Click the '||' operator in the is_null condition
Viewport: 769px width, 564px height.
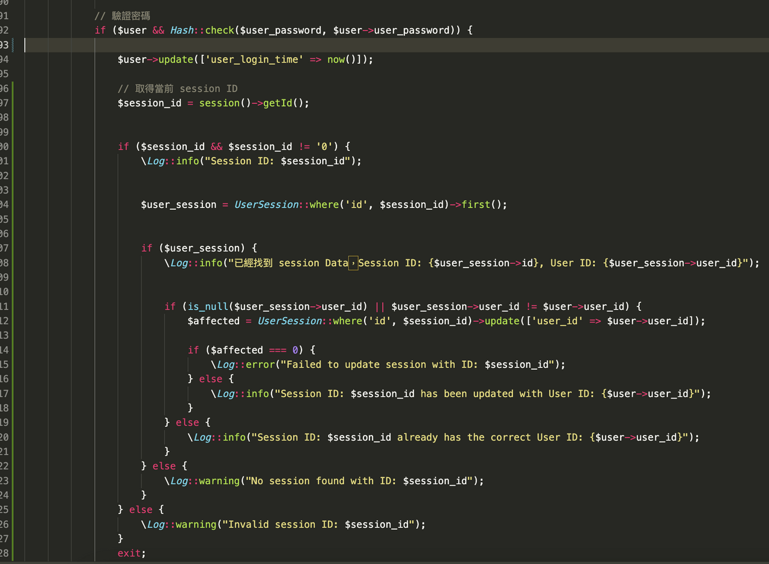coord(380,306)
